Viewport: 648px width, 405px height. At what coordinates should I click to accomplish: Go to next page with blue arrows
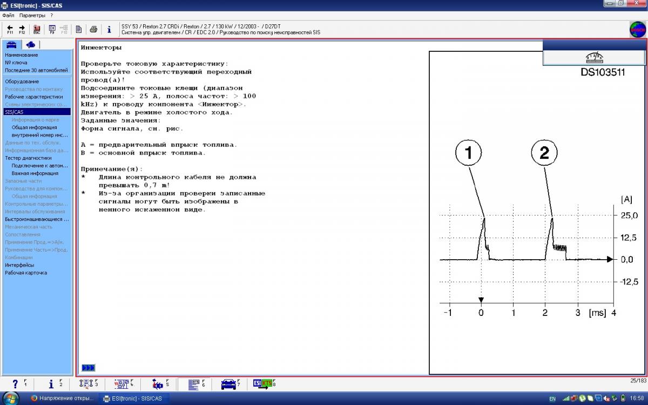click(88, 368)
